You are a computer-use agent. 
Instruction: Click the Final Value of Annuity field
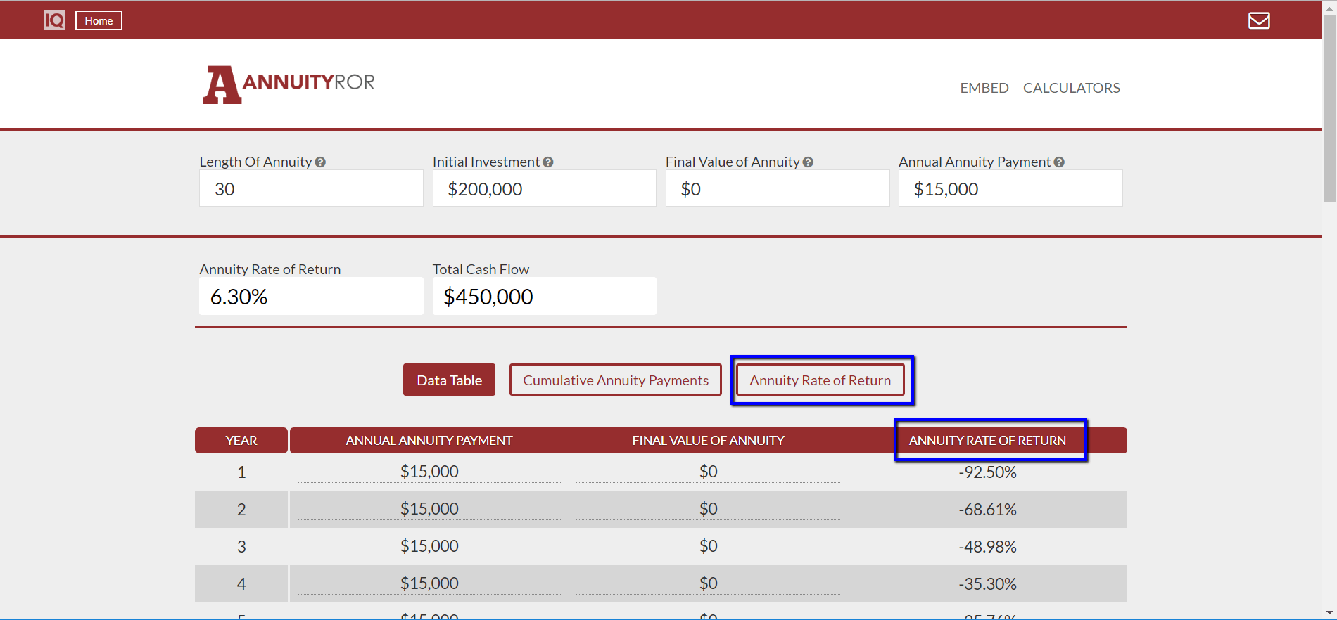[778, 188]
